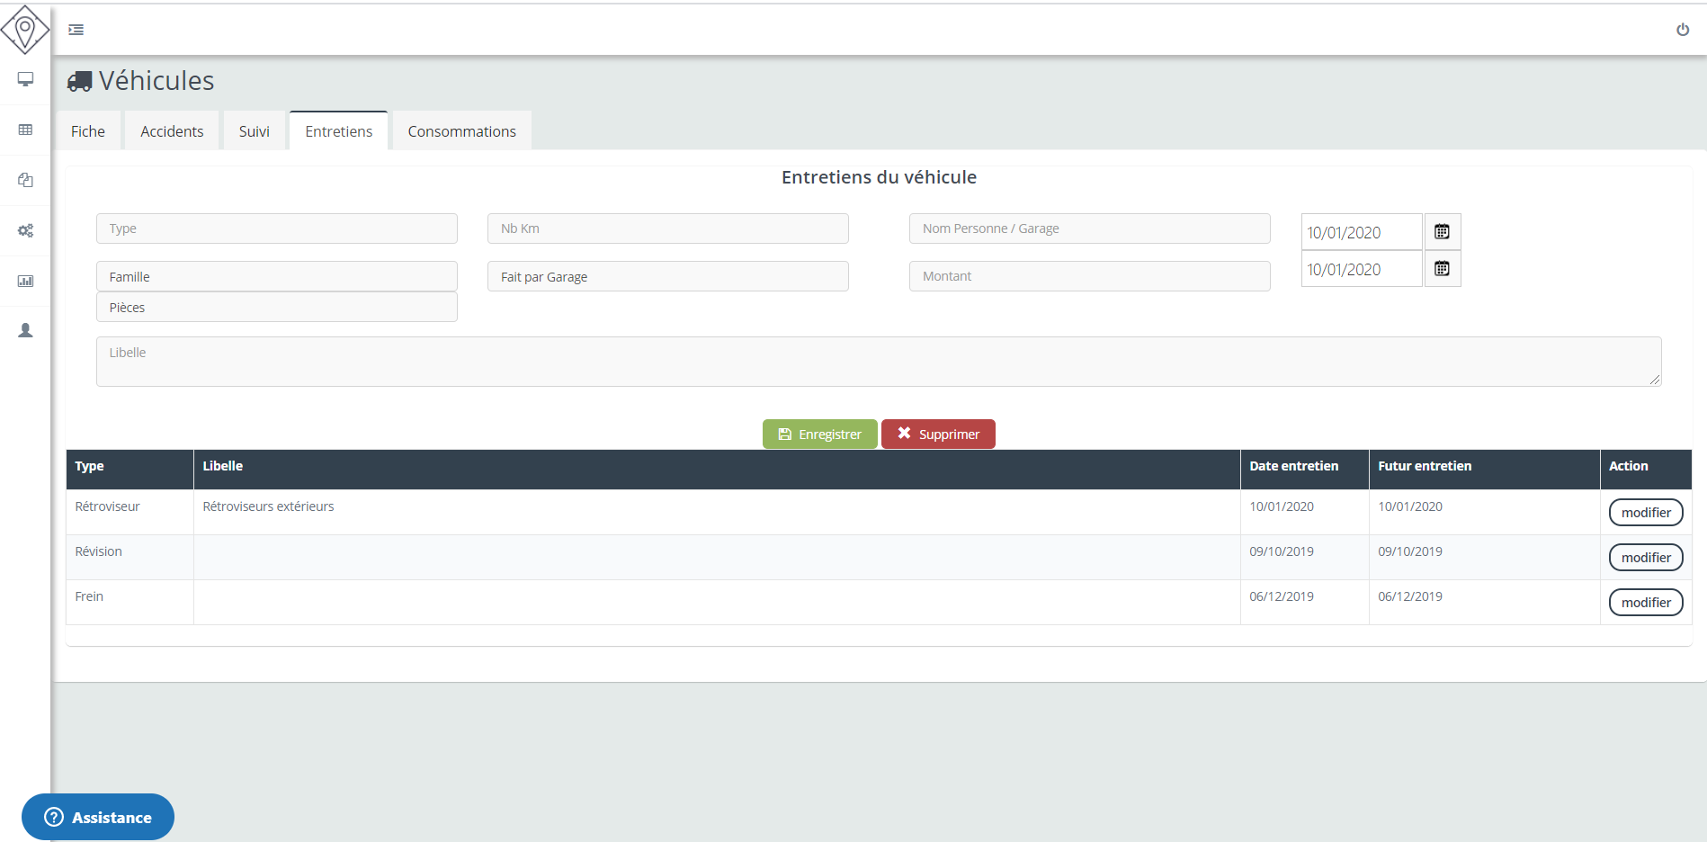Open the first date calendar picker

(1442, 232)
